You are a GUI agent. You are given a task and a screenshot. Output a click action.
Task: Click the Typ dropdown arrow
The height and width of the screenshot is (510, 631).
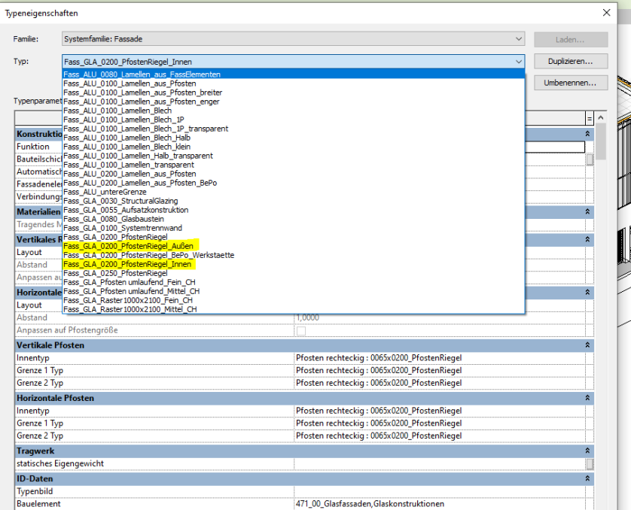point(518,62)
